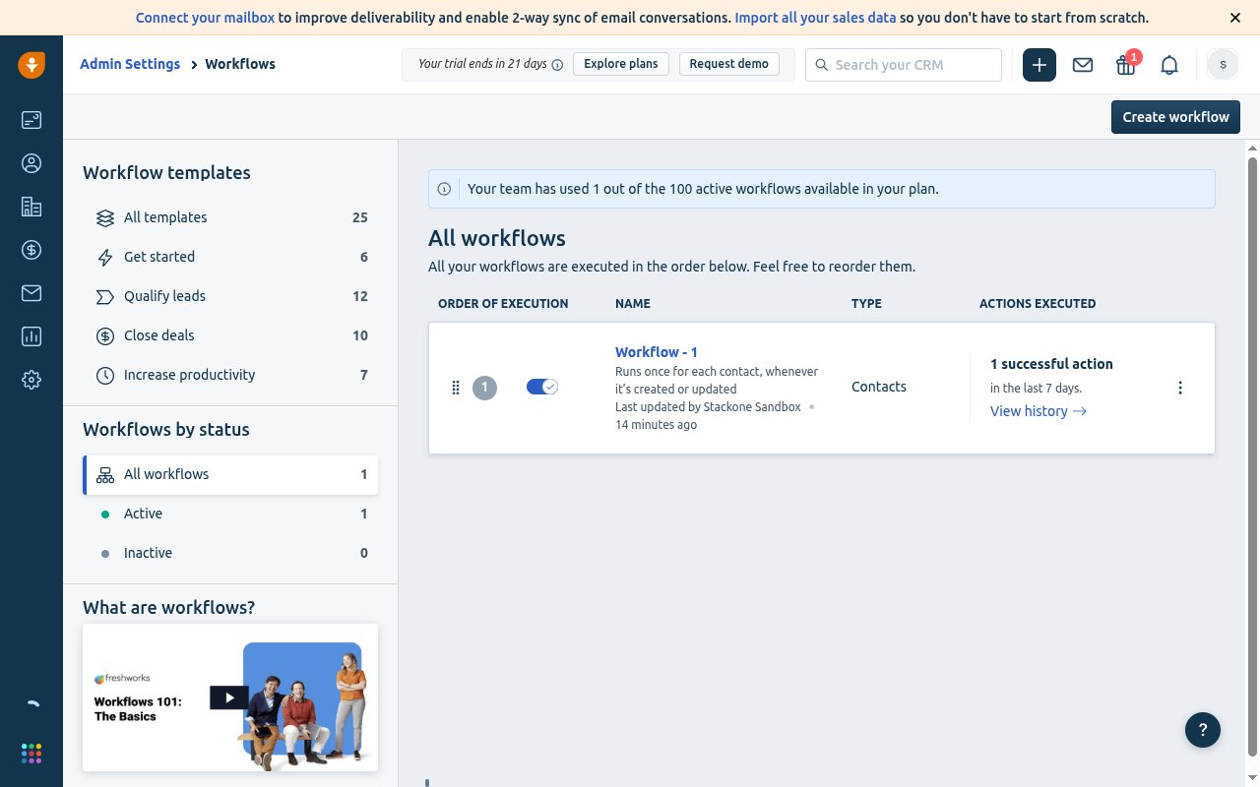Click 'Last updated by Stackone Sandbox' text
This screenshot has width=1260, height=787.
[x=708, y=406]
